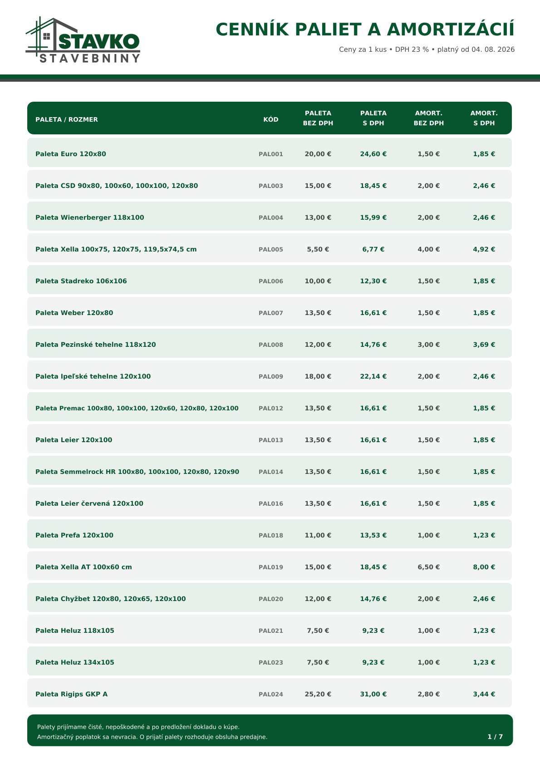Click the Stavko Stavebniny logo
This screenshot has height=764, width=540.
(83, 40)
